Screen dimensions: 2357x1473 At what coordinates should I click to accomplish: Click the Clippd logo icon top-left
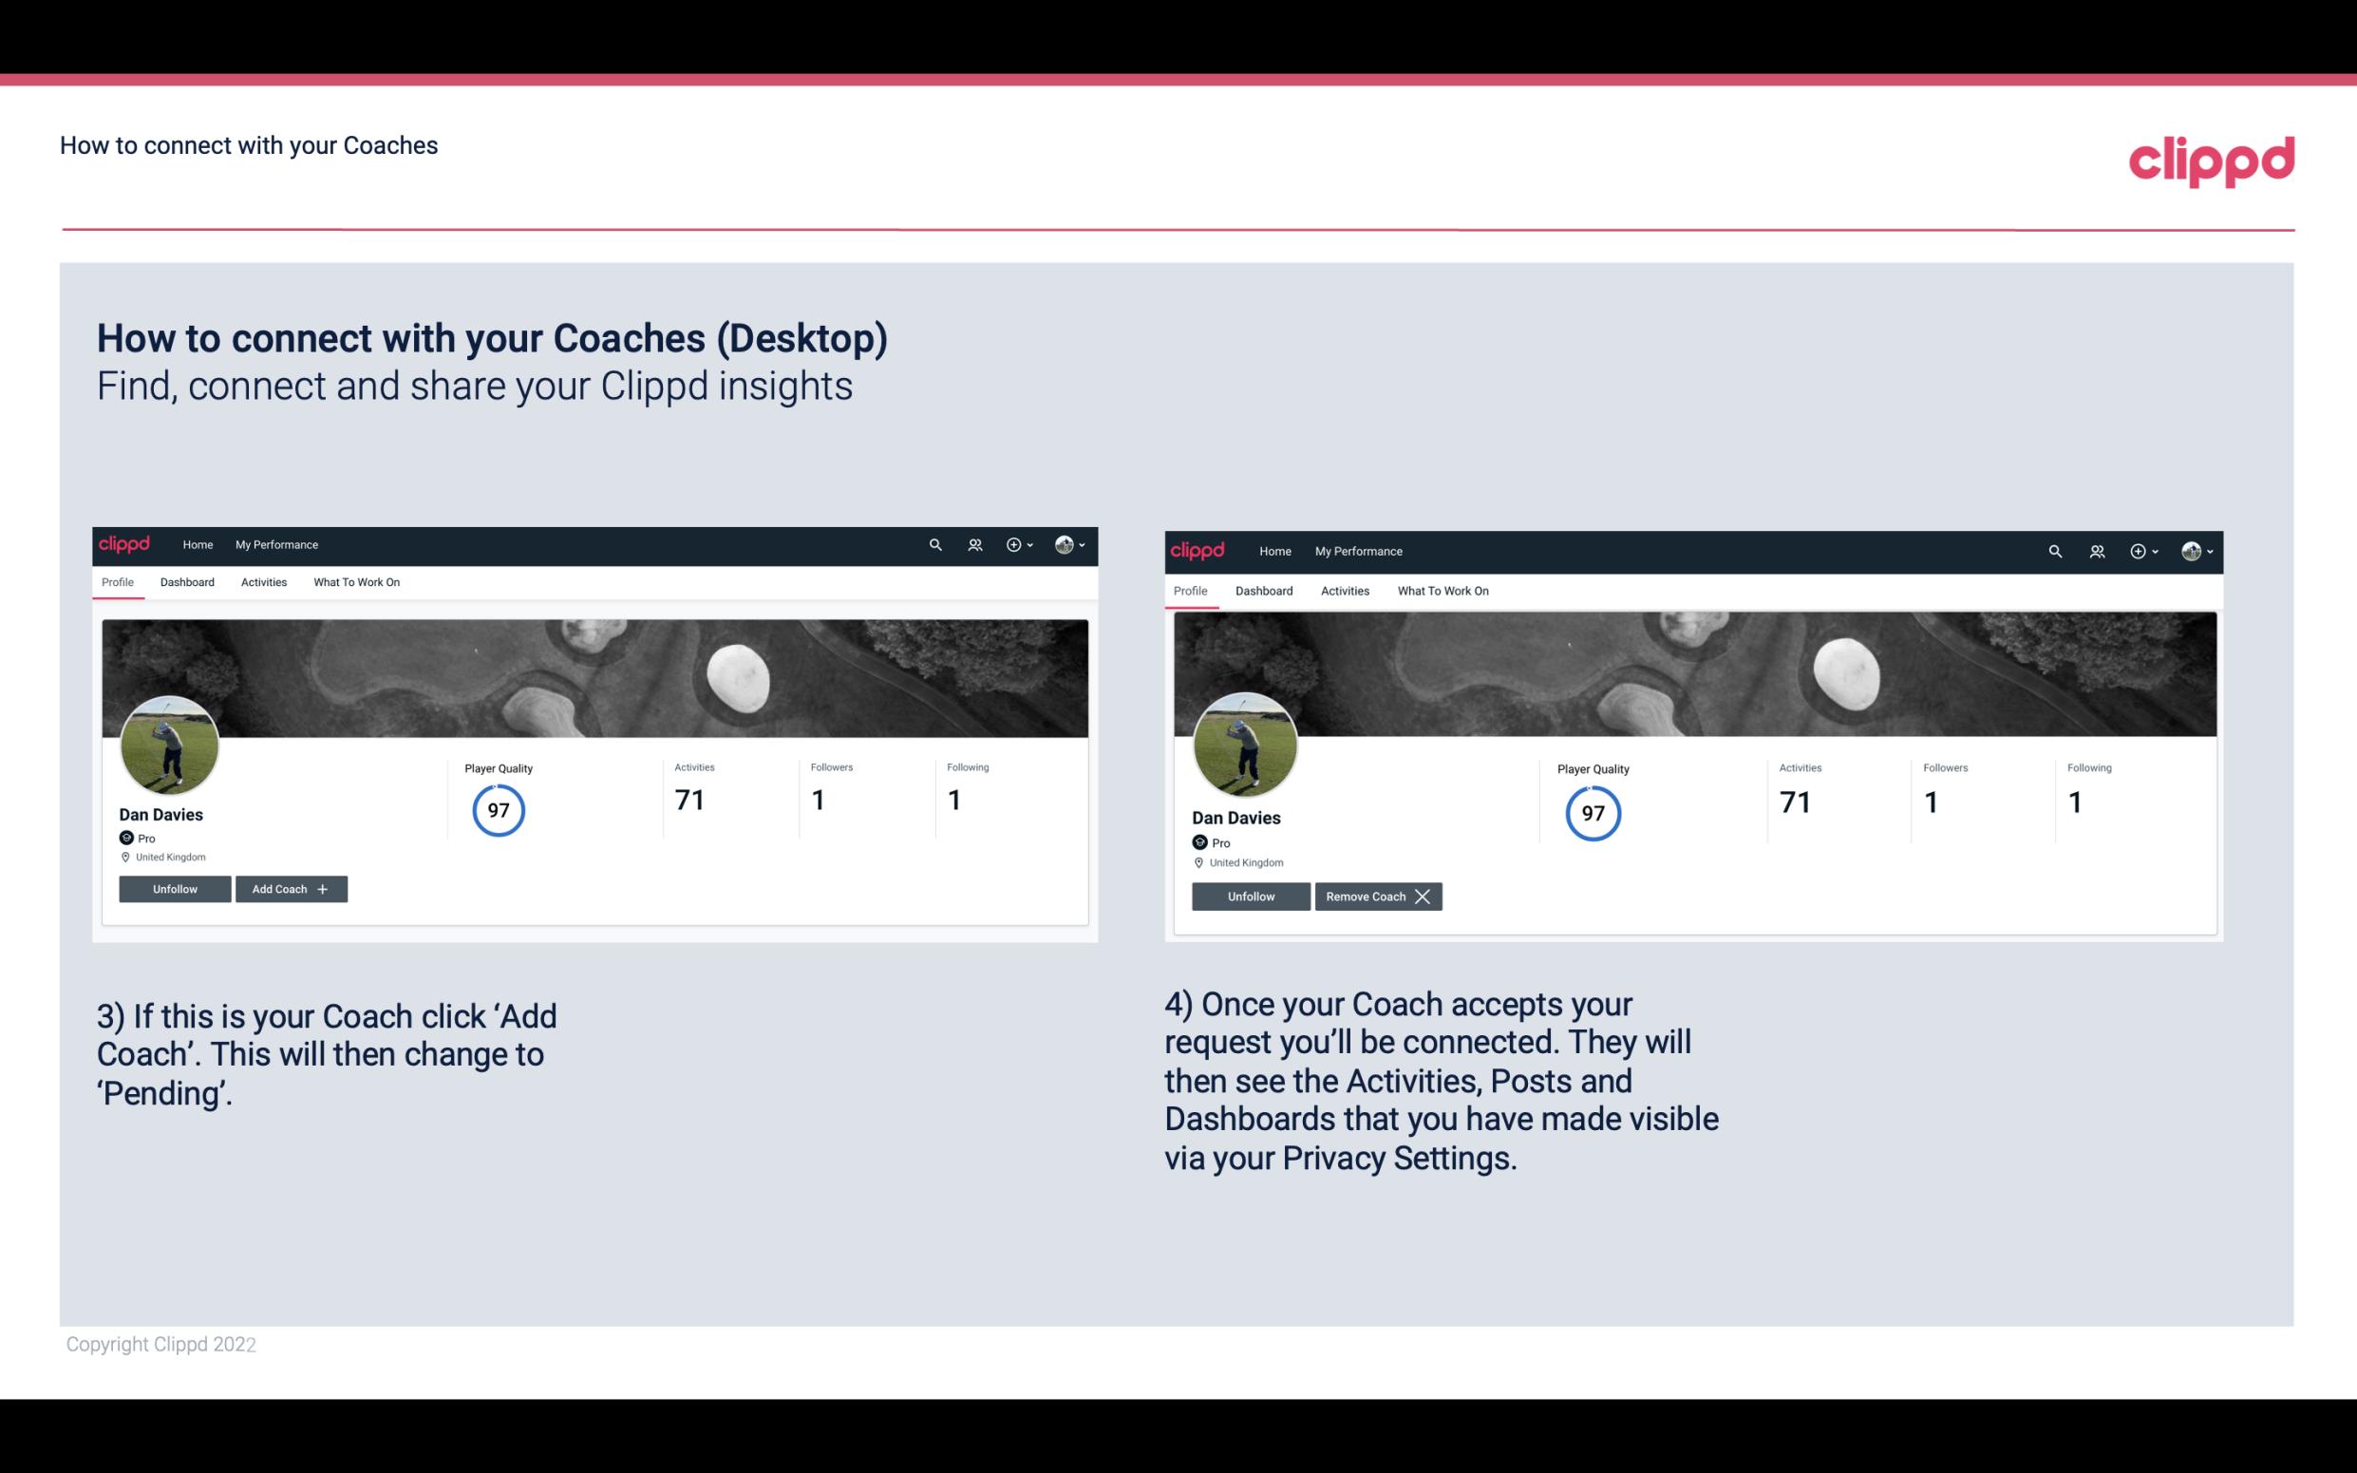[x=125, y=543]
